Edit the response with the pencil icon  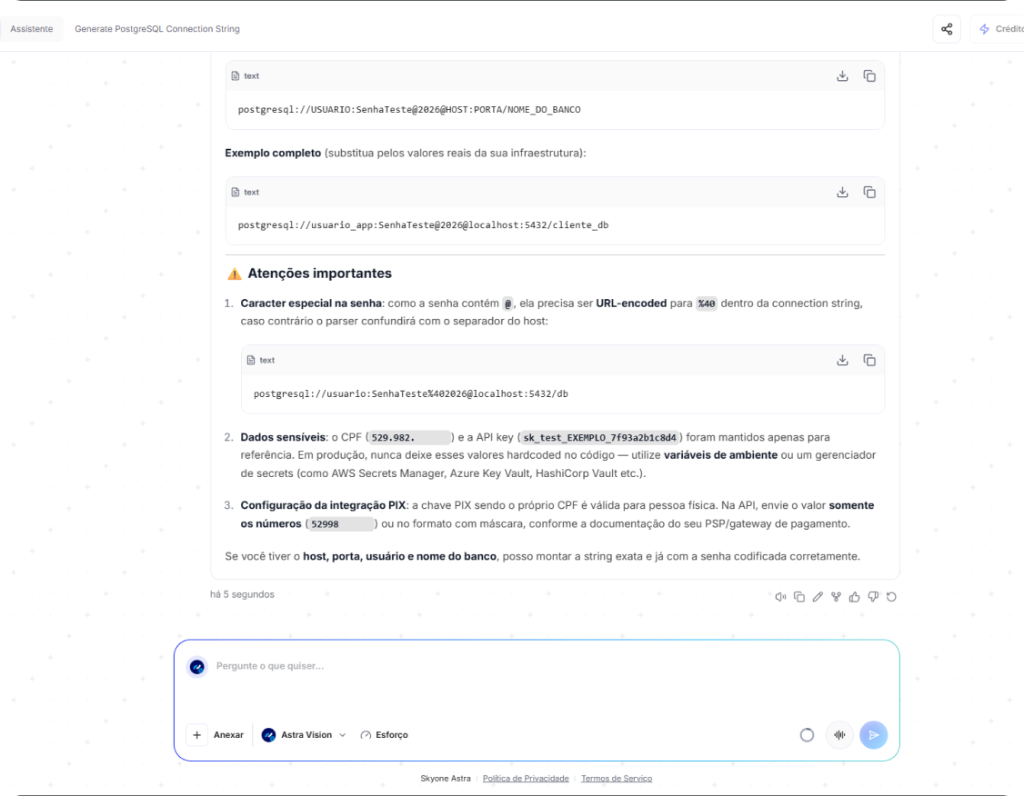818,597
